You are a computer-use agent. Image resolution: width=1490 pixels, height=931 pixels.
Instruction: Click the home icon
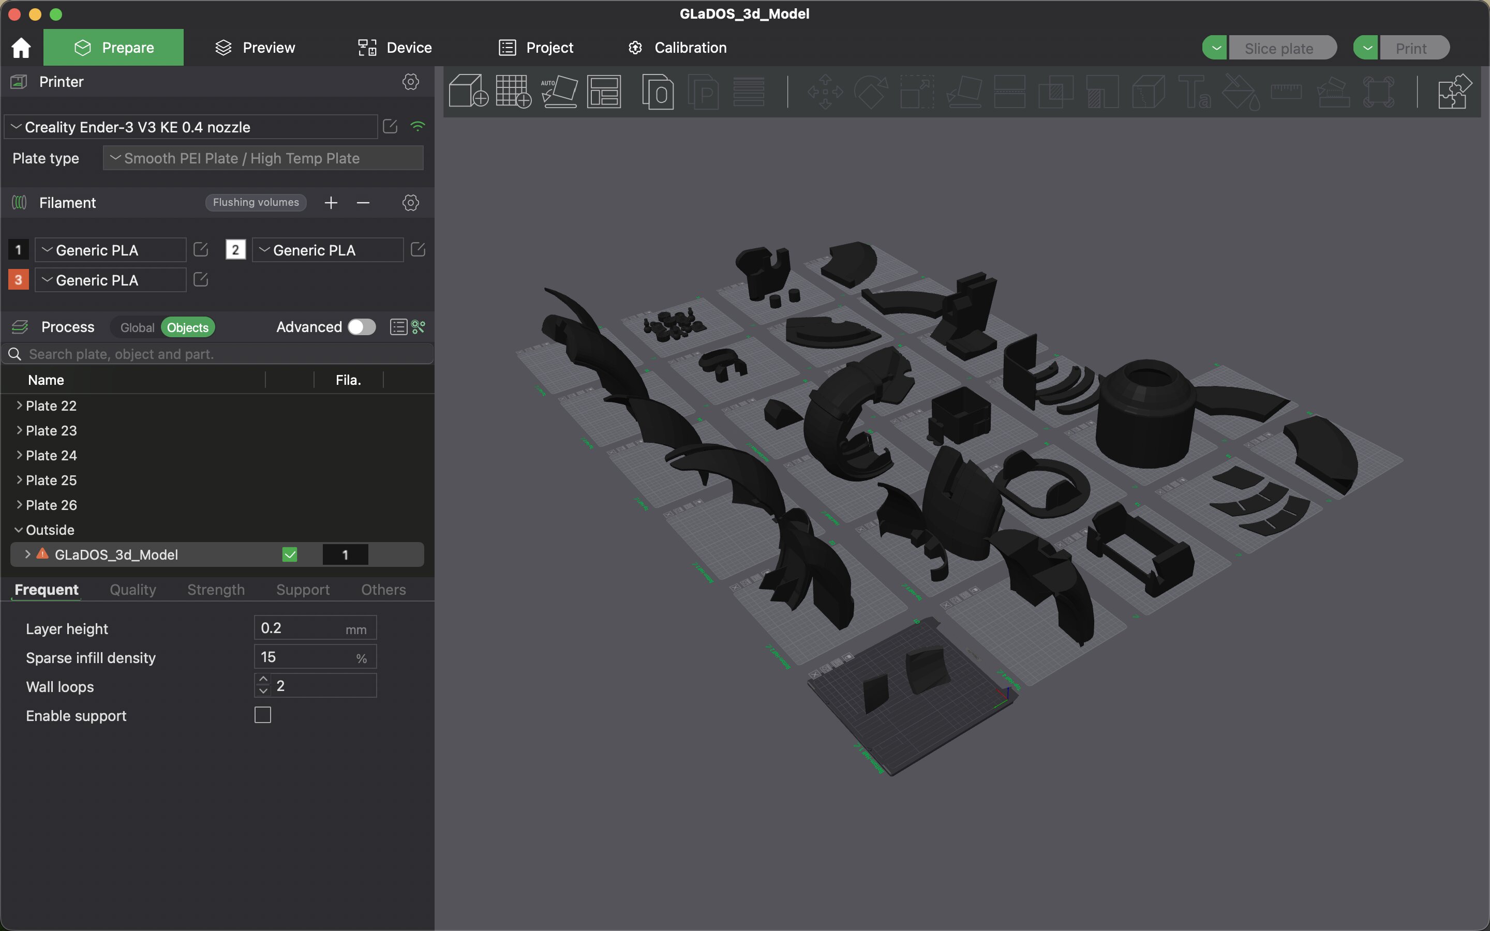point(21,48)
